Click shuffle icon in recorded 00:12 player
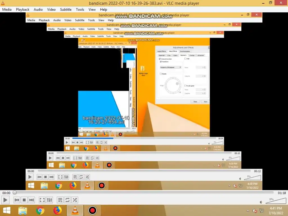Screen dimensions: 288x216 (87, 177)
